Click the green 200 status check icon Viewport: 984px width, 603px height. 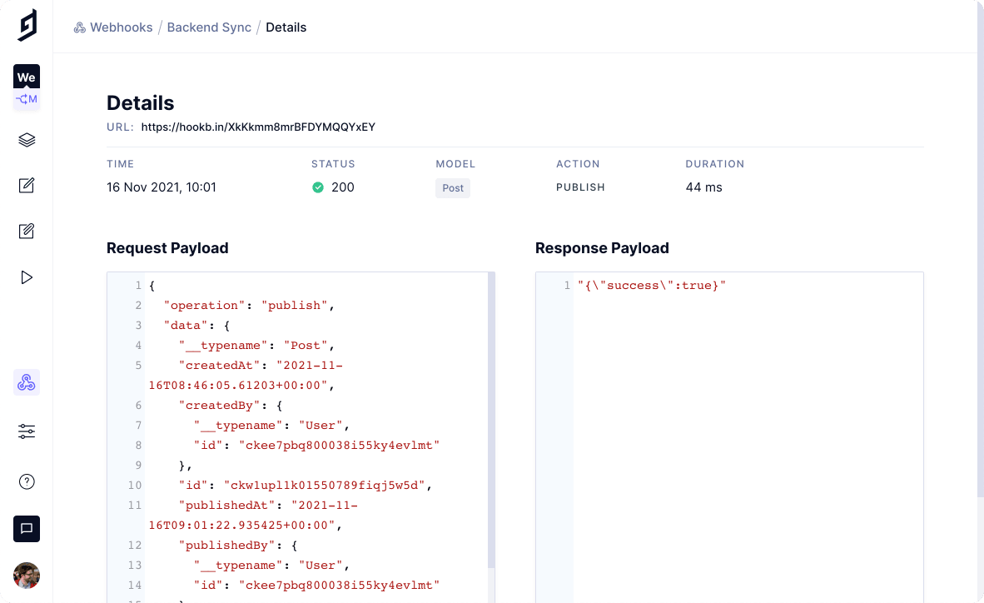pos(317,187)
